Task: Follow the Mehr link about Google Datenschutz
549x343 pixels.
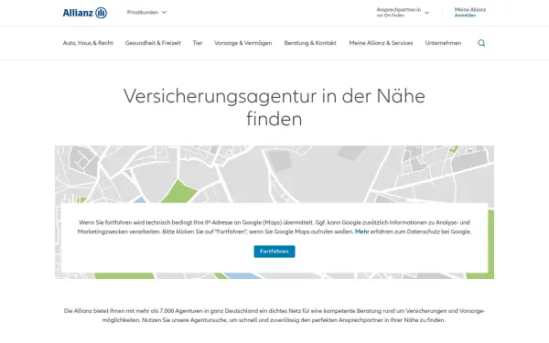Action: click(361, 231)
